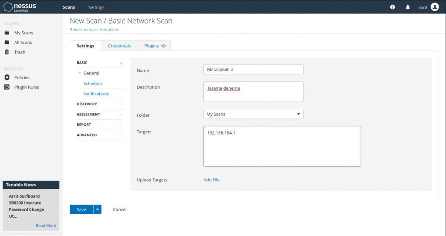
Task: Open the help question mark icon
Action: (392, 7)
